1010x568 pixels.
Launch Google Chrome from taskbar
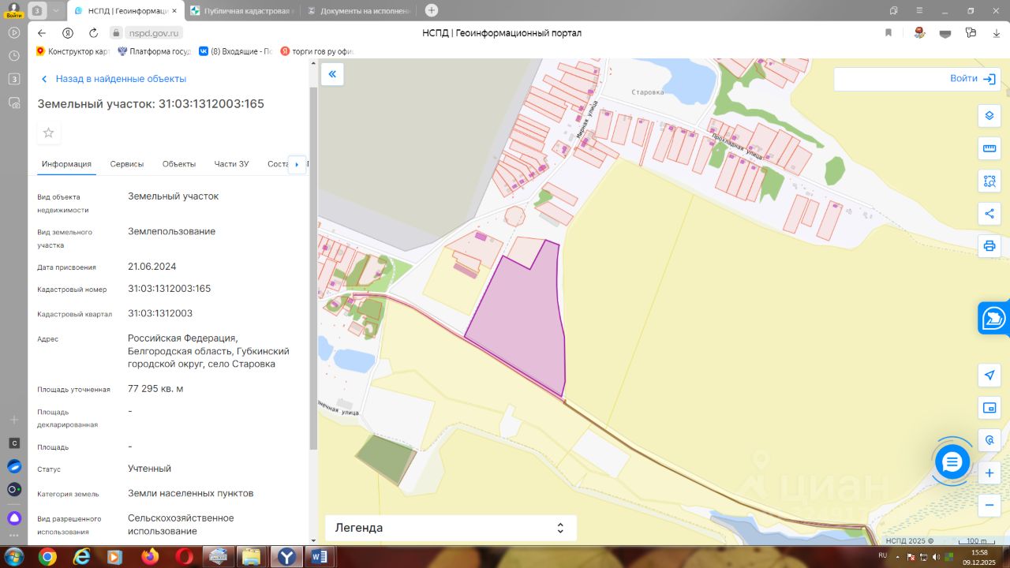coord(47,557)
